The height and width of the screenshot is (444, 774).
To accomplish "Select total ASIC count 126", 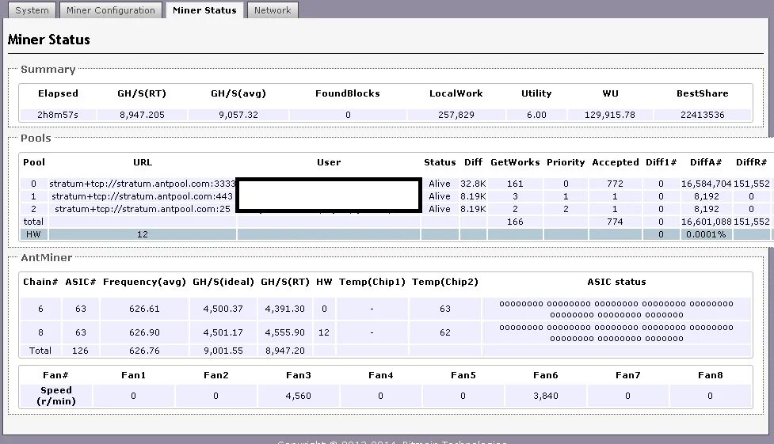I will click(80, 351).
